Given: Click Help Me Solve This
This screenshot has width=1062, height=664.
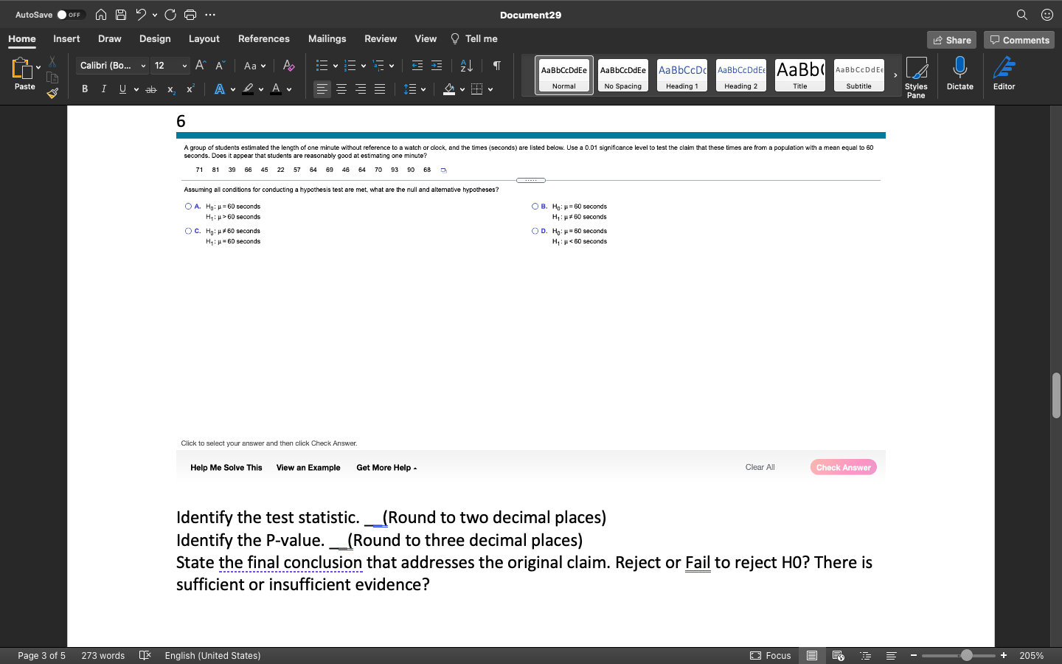Looking at the screenshot, I should [226, 467].
